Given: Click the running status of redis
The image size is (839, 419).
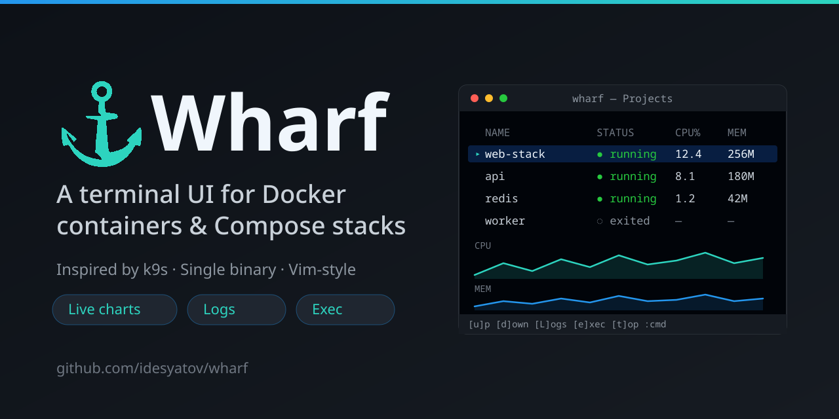Looking at the screenshot, I should coord(633,199).
